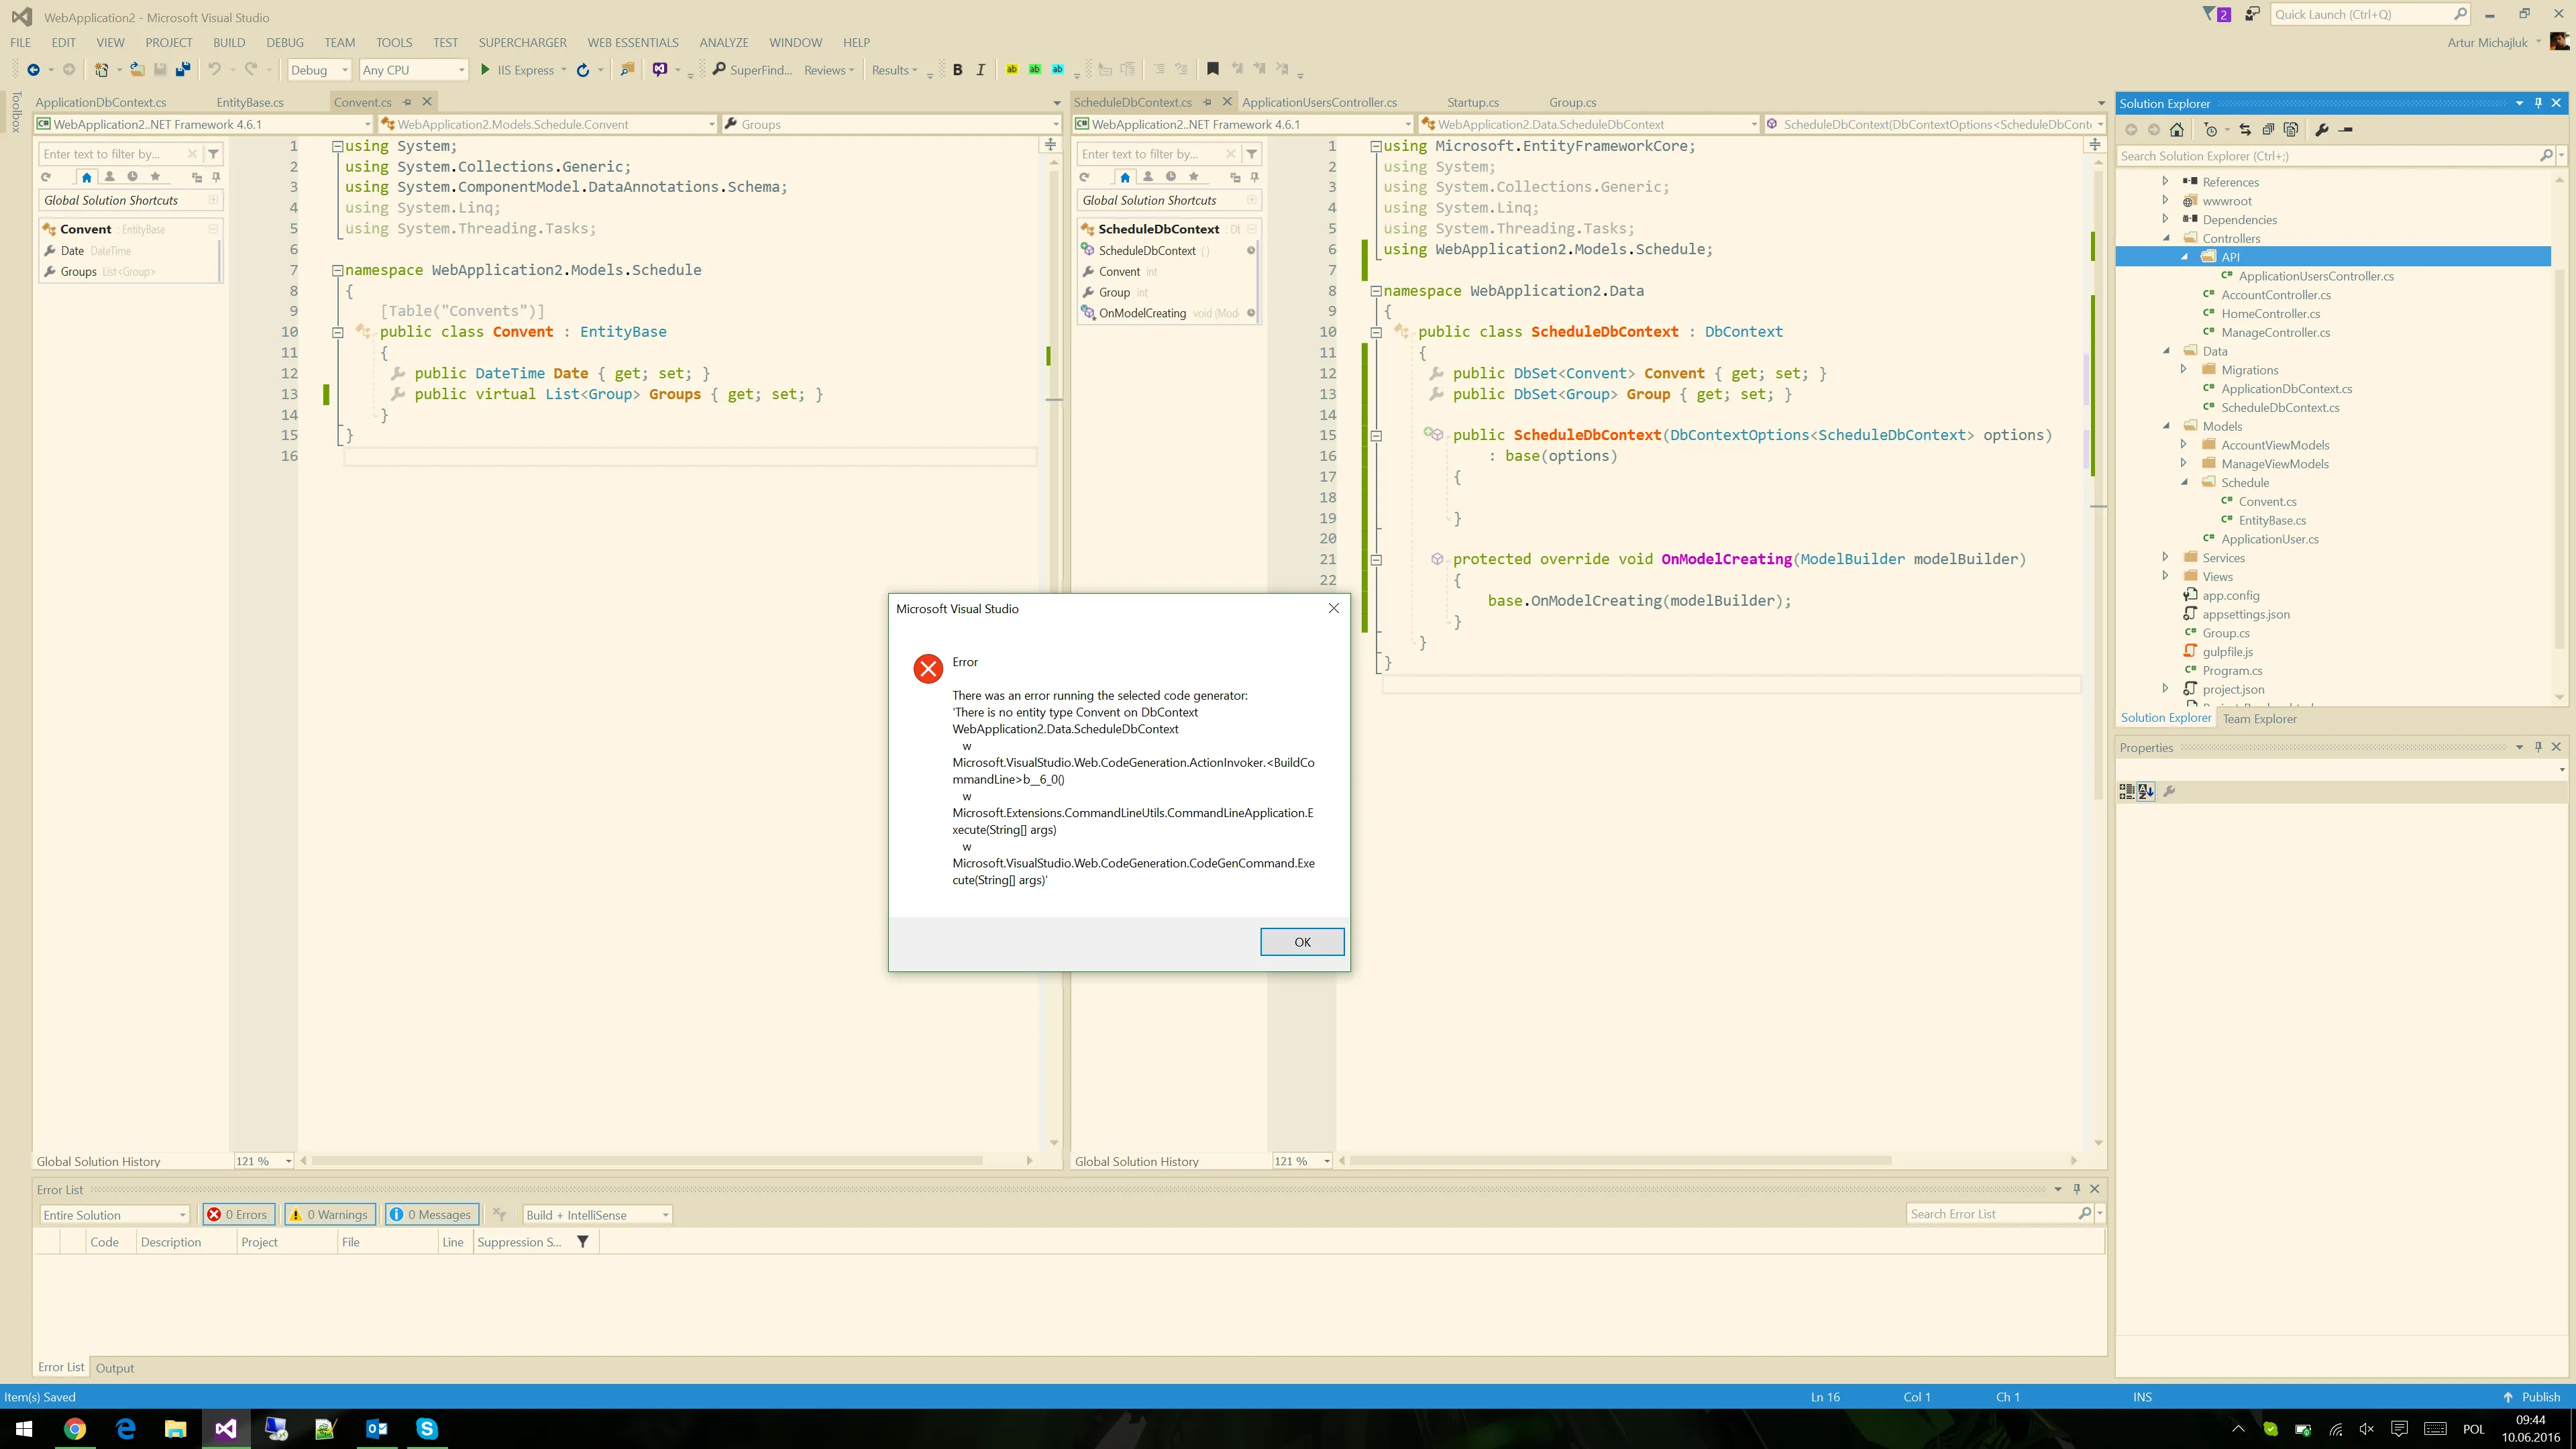2576x1449 pixels.
Task: Open Properties wrench icon in Solution Explorer
Action: (x=2321, y=130)
